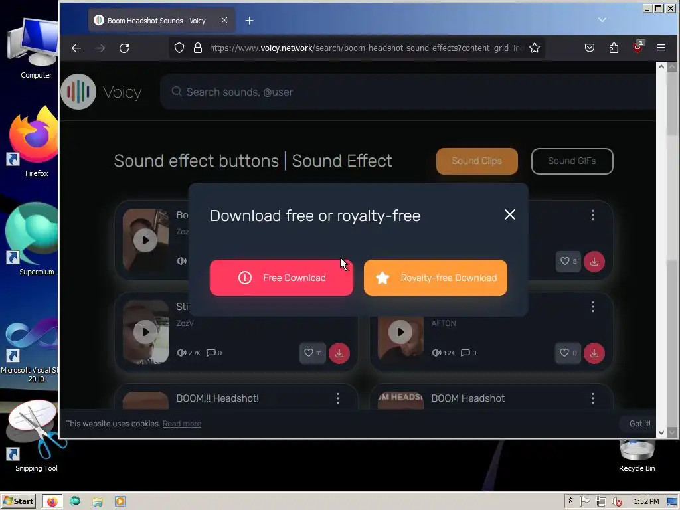Select Snipping Tool desktop icon
Screen dimensions: 680x510
coord(36,436)
